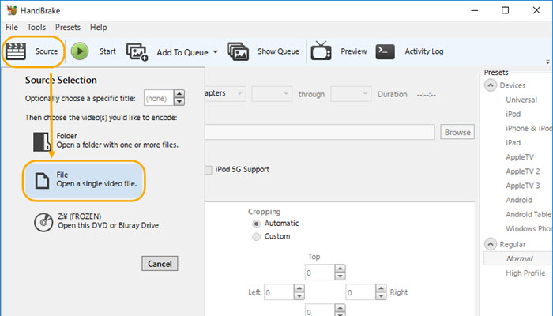The image size is (553, 316).
Task: Click the green Start play icon
Action: click(x=80, y=51)
